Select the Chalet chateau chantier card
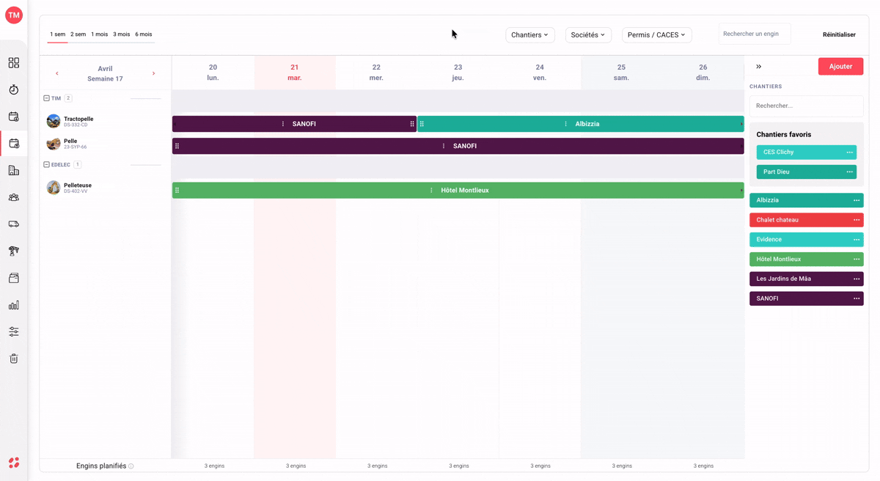This screenshot has width=880, height=481. coord(807,220)
